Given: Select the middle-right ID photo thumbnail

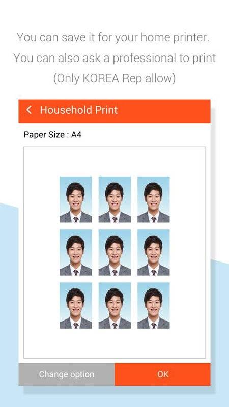Looking at the screenshot, I should point(154,252).
